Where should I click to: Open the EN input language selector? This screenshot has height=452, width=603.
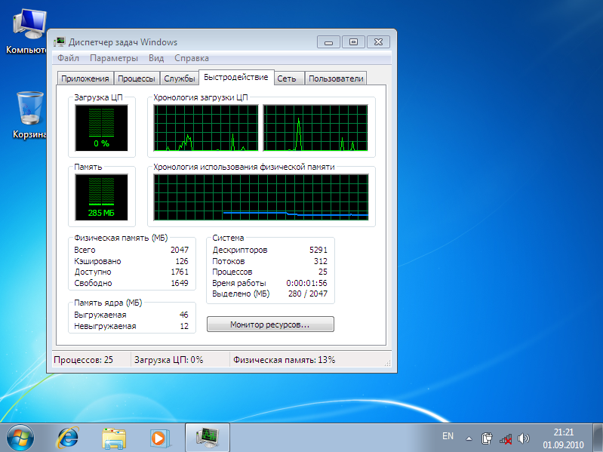(x=448, y=437)
